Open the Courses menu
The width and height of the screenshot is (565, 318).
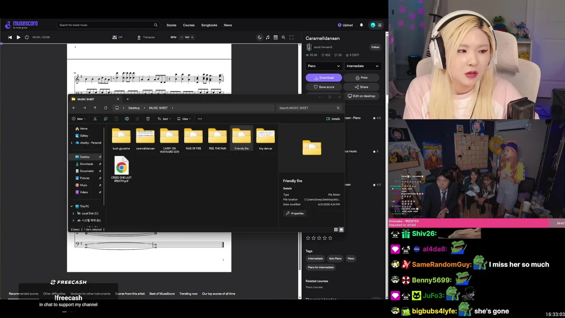pyautogui.click(x=189, y=25)
